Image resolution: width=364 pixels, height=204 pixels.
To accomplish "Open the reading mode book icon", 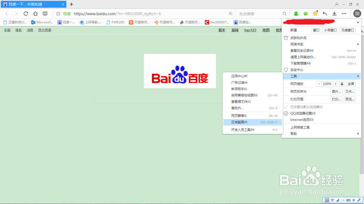I will (45, 14).
